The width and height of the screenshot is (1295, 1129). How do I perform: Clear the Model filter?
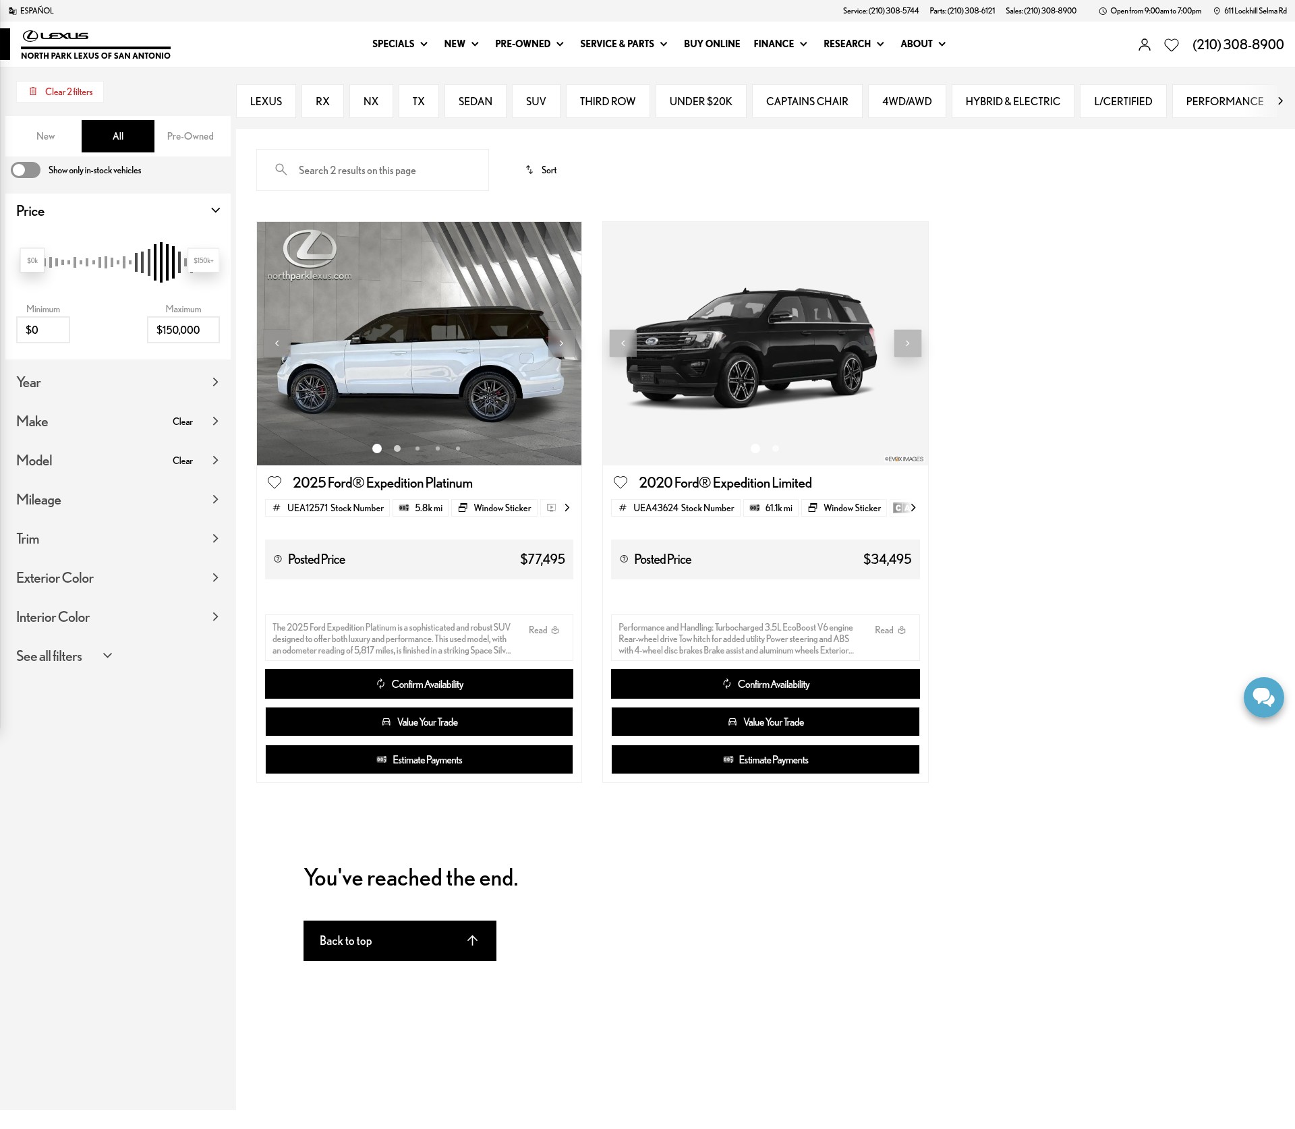pyautogui.click(x=183, y=461)
